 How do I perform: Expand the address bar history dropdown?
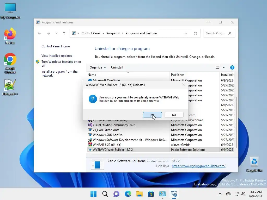tap(186, 34)
